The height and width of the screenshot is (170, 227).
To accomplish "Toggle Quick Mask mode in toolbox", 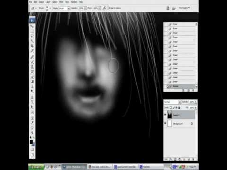I will click(x=32, y=149).
